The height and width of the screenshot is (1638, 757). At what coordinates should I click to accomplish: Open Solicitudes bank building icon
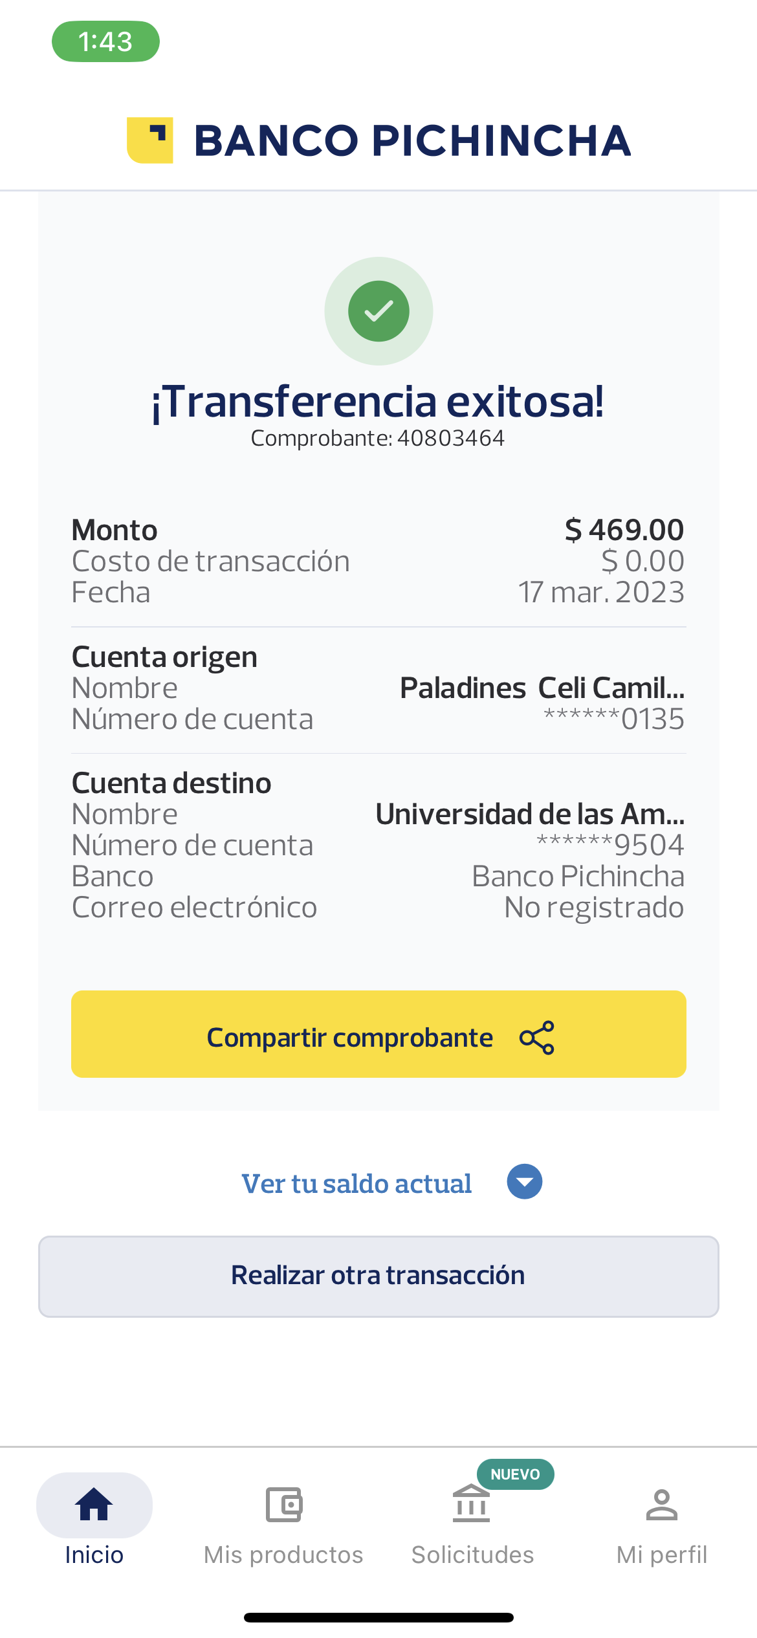471,1505
